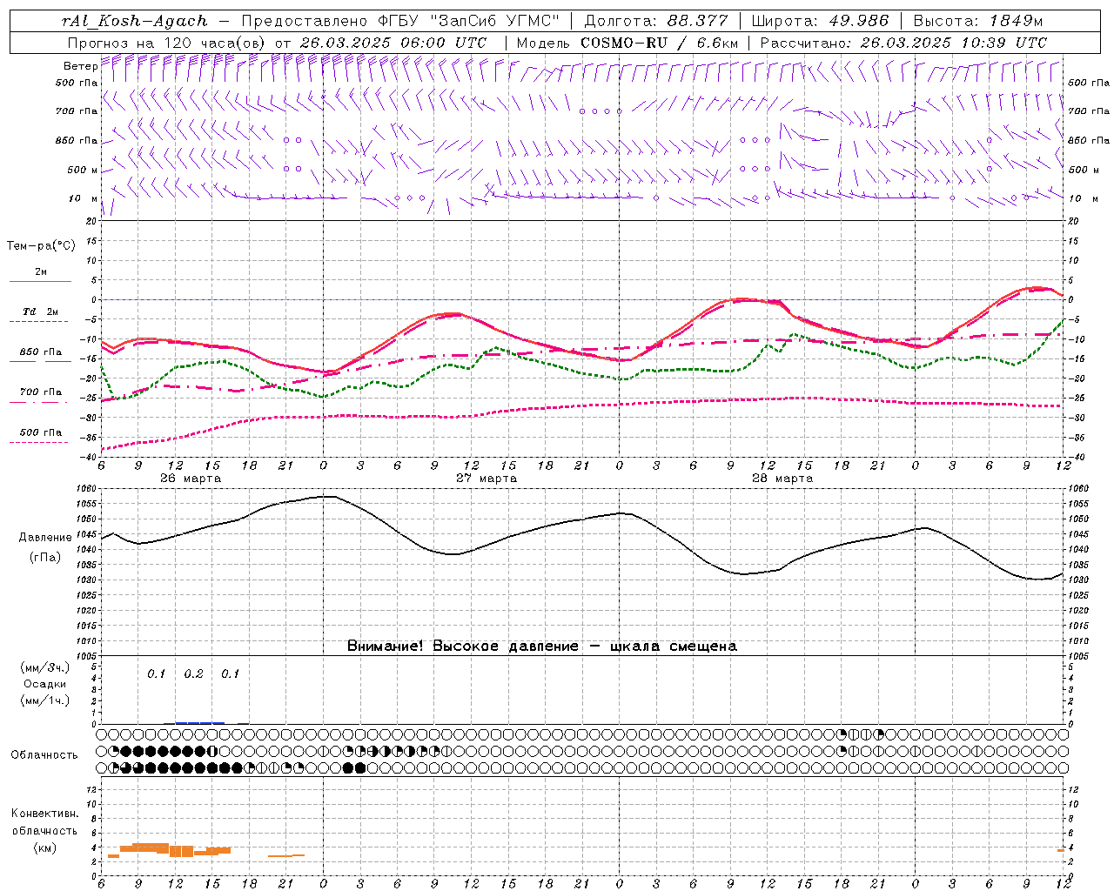Click Рассчитано: 26.03.2025 10:39 UTC text
Viewport: 1114px width, 891px height.
903,43
